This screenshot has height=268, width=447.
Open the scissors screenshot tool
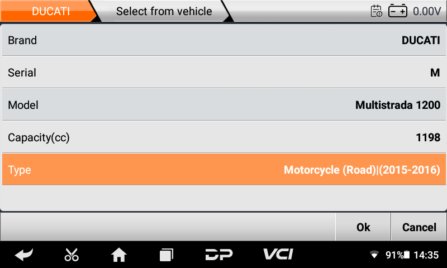pos(72,255)
